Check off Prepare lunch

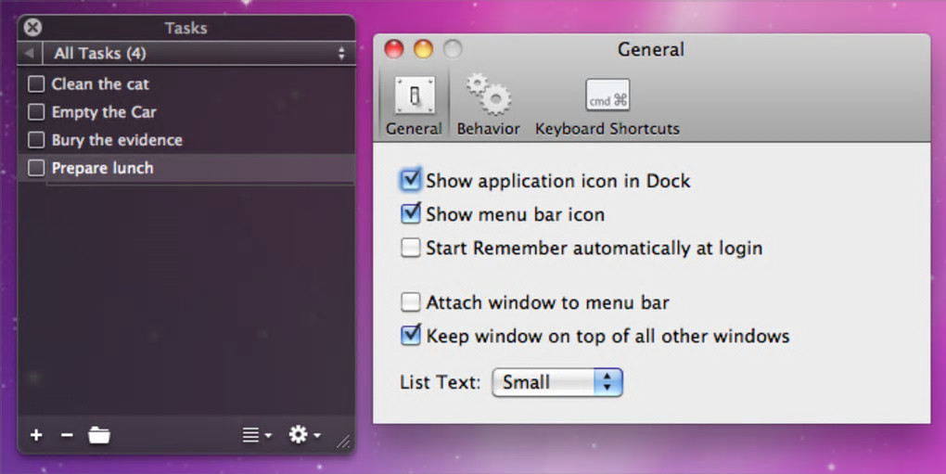tap(36, 168)
